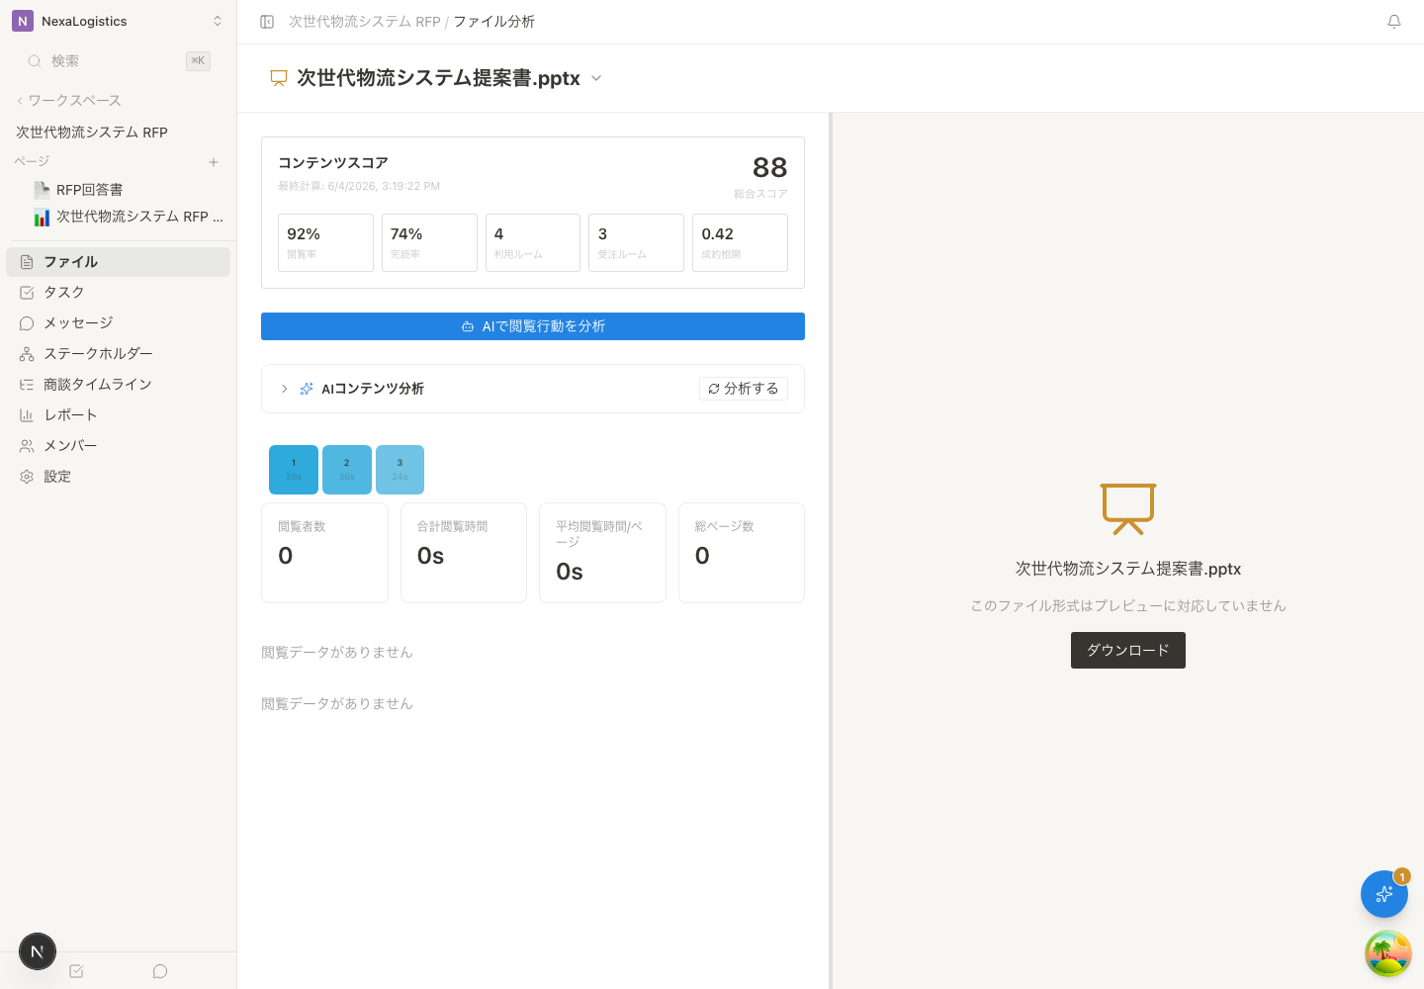Image resolution: width=1424 pixels, height=989 pixels.
Task: Go back to ワークスペース
Action: [x=69, y=100]
